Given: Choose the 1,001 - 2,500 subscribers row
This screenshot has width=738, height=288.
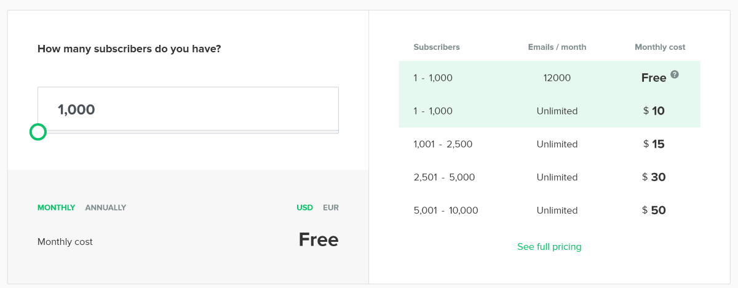Looking at the screenshot, I should point(549,144).
